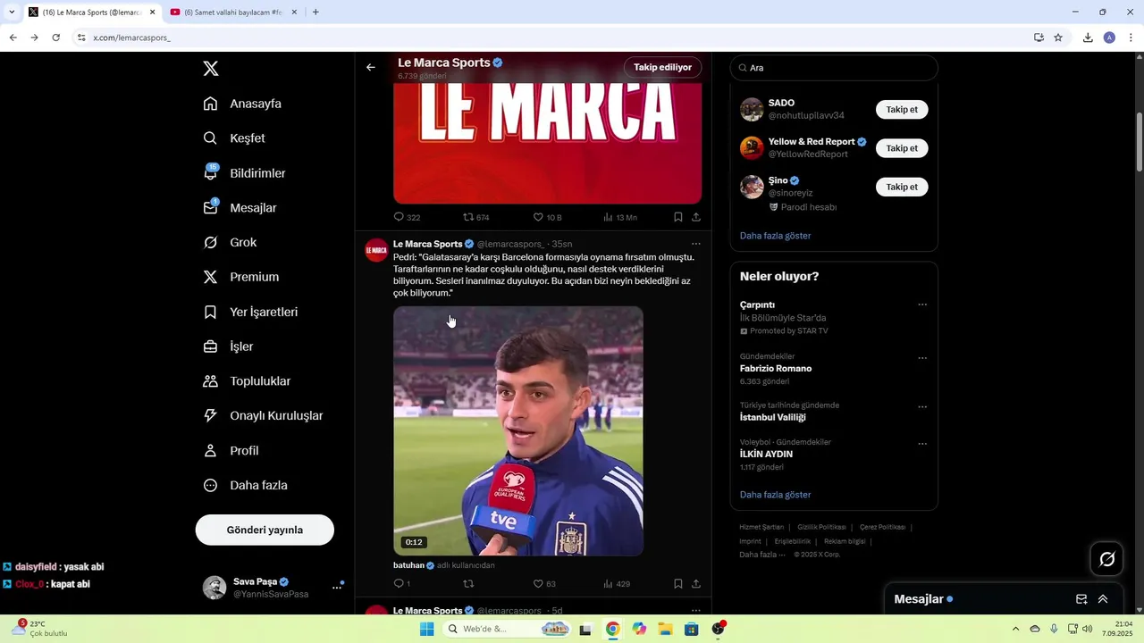Image resolution: width=1144 pixels, height=643 pixels.
Task: Open Onaylı Kuruluşlar page
Action: pos(263,416)
